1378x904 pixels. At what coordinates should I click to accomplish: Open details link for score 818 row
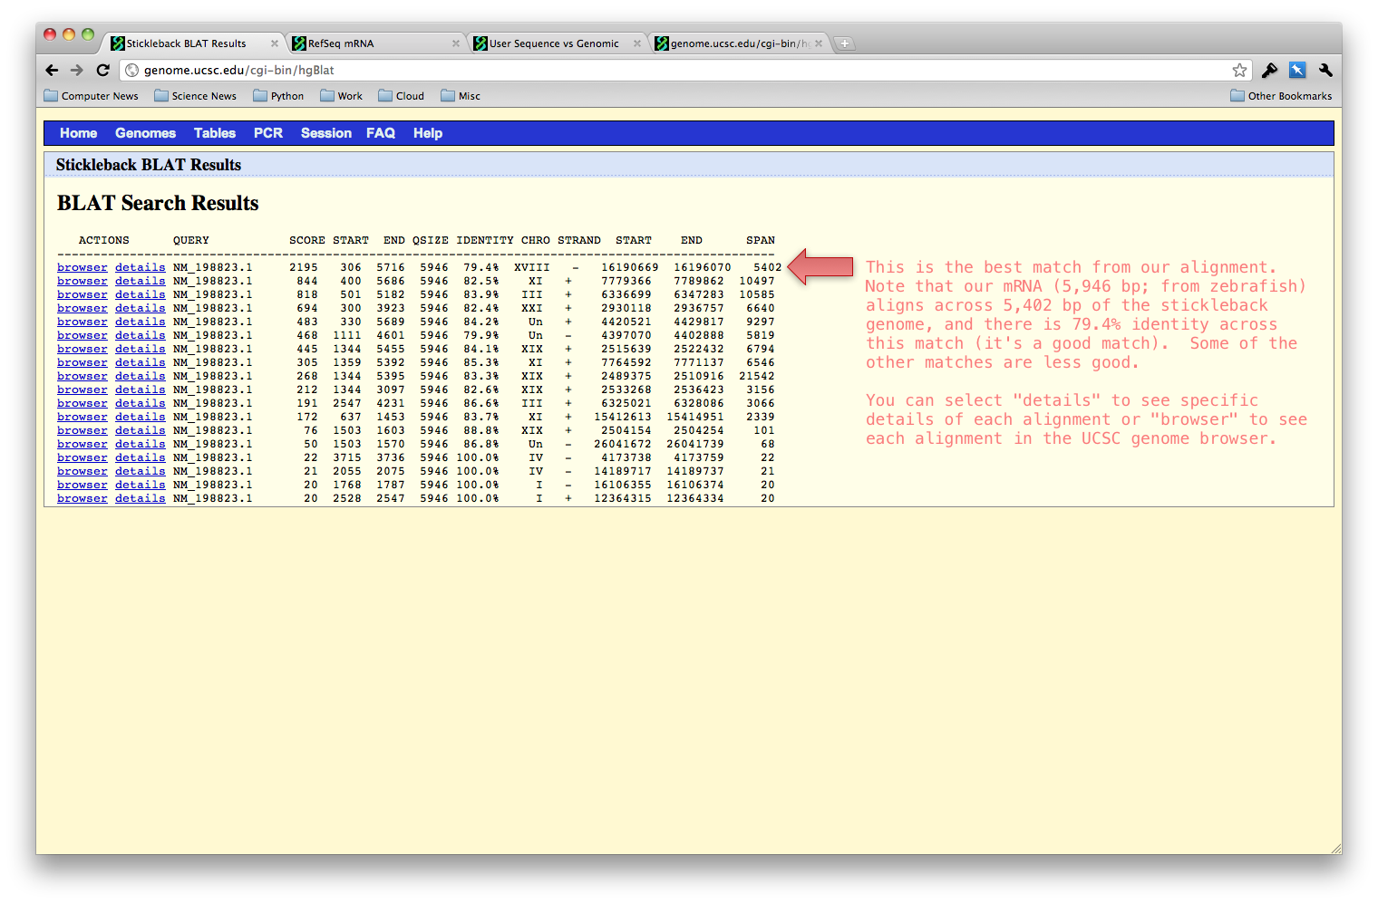coord(141,294)
